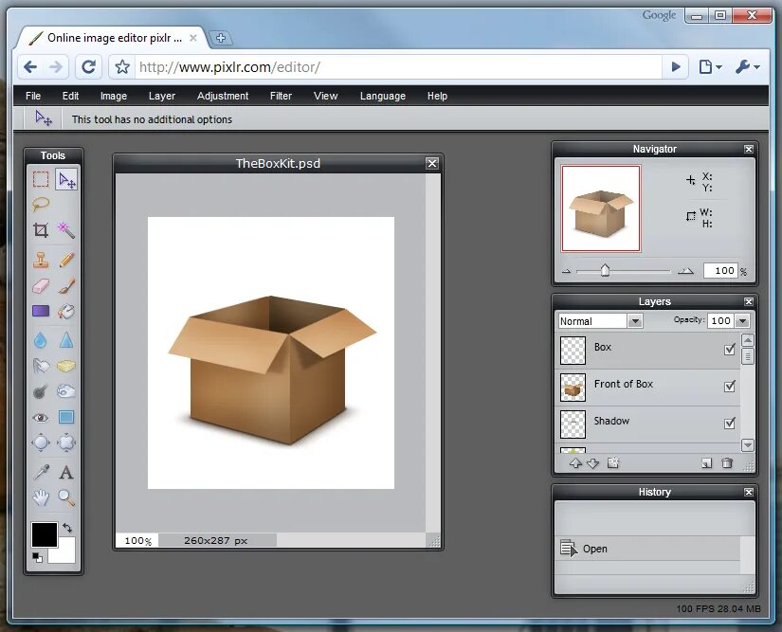Open the browser page menu dropdown
This screenshot has width=782, height=632.
[x=710, y=66]
